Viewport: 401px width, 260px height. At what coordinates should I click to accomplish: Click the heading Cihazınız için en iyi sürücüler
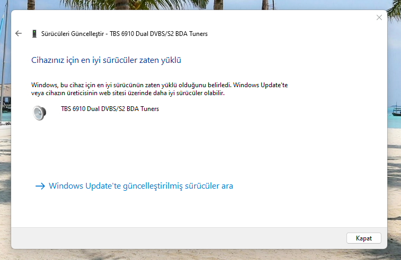coord(106,60)
